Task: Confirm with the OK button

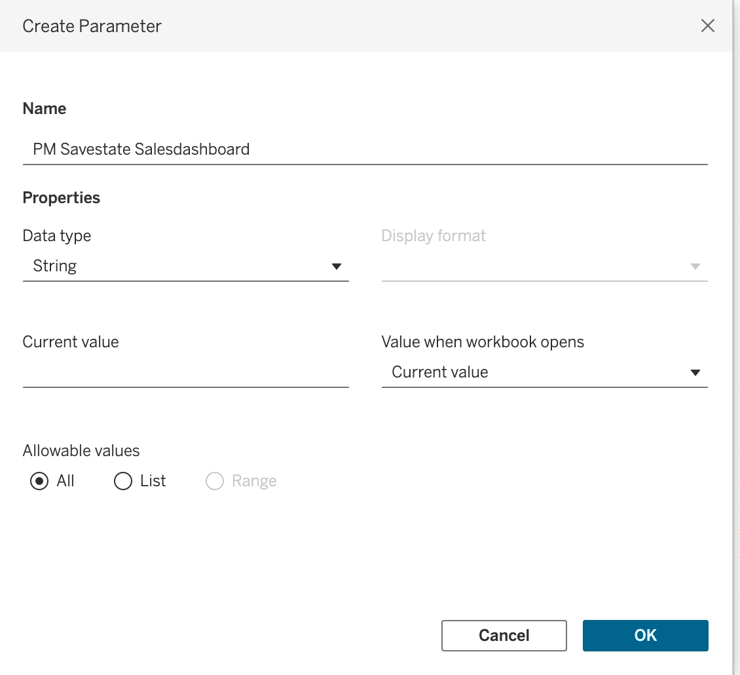Action: 645,635
